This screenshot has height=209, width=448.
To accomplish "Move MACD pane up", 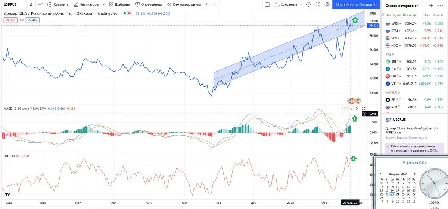I will click(x=345, y=108).
